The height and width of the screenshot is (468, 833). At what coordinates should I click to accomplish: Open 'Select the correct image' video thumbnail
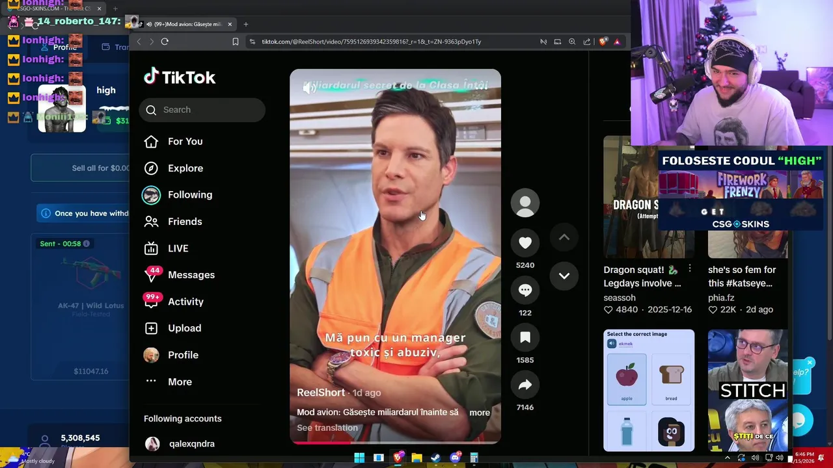point(649,390)
